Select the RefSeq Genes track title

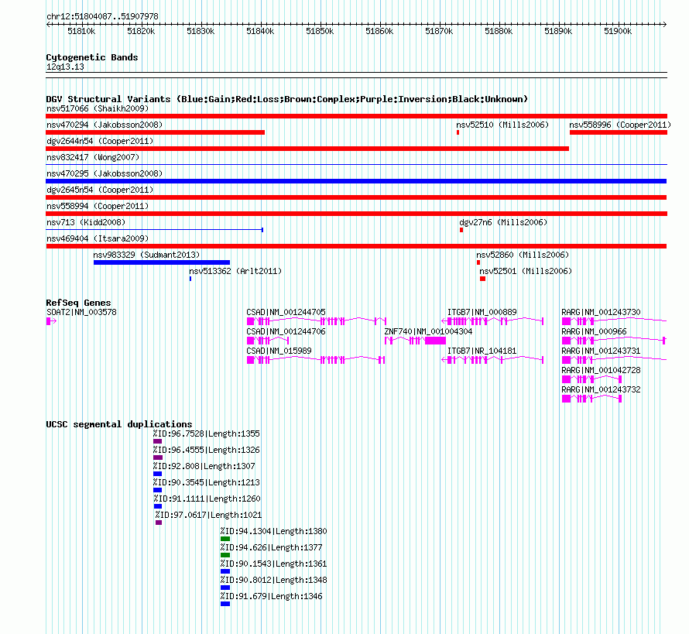coord(78,303)
